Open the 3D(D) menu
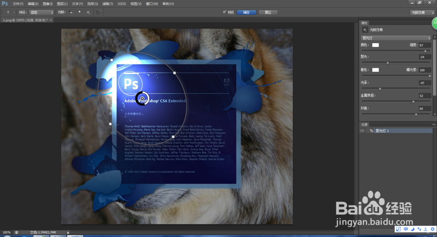 click(x=121, y=4)
